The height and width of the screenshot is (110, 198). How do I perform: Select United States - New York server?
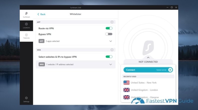144,83
